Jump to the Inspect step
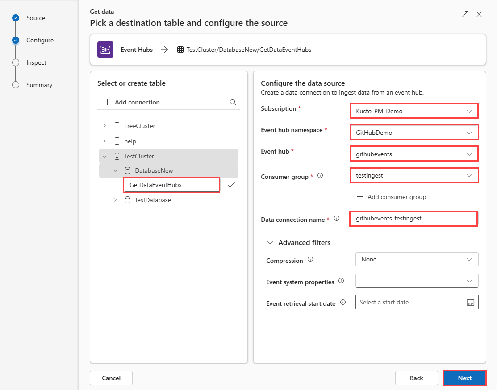 click(36, 63)
